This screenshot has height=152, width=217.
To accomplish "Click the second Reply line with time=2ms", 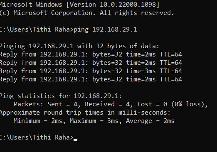I will (x=91, y=63).
